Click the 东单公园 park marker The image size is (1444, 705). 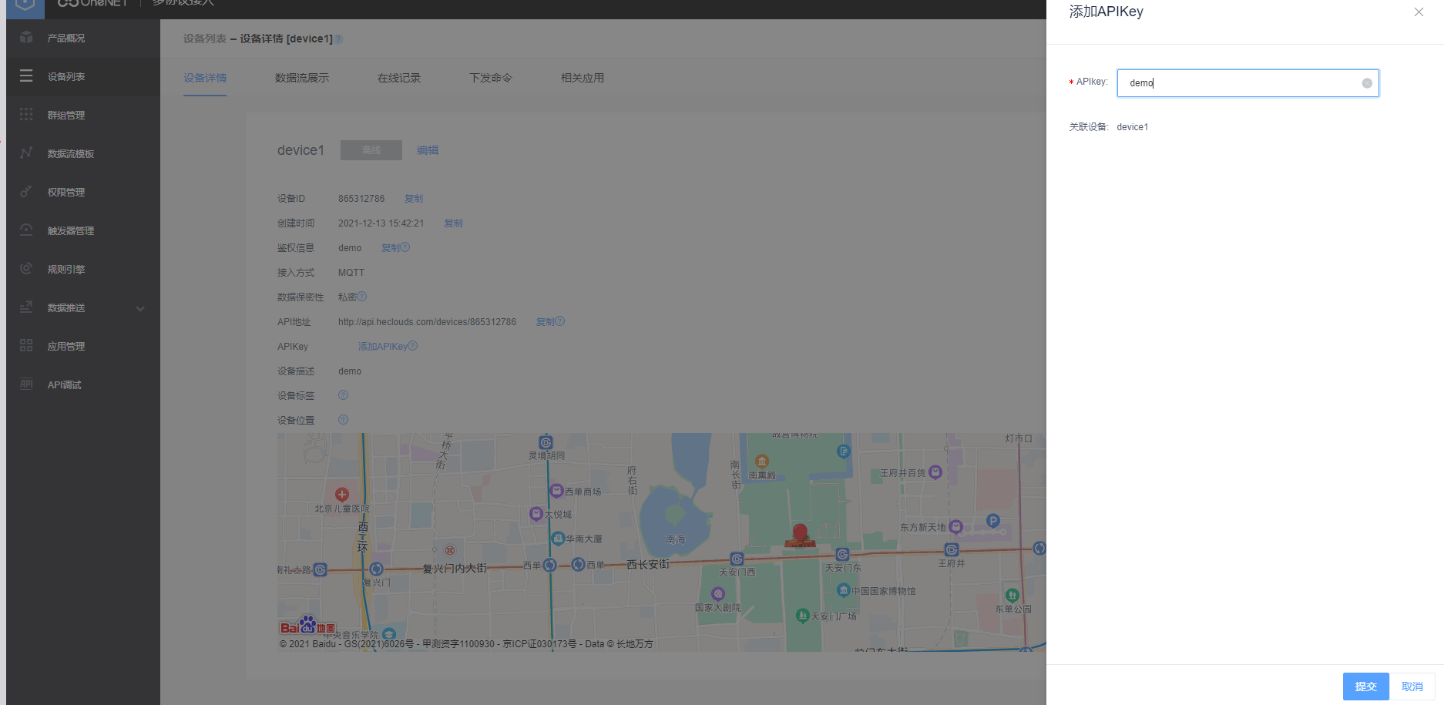(x=1012, y=595)
